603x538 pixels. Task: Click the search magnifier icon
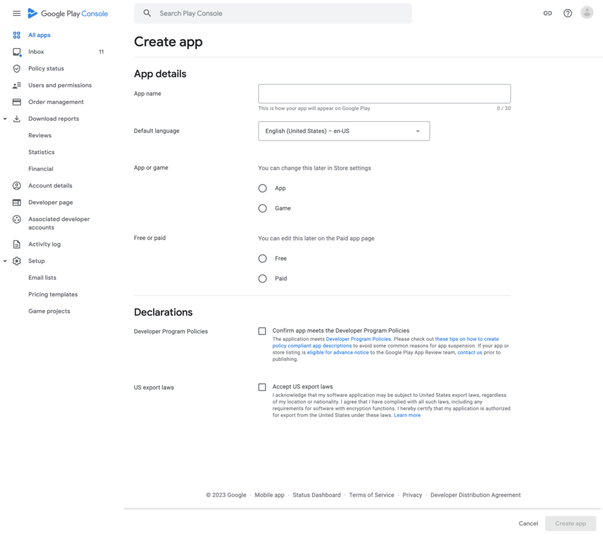click(147, 14)
